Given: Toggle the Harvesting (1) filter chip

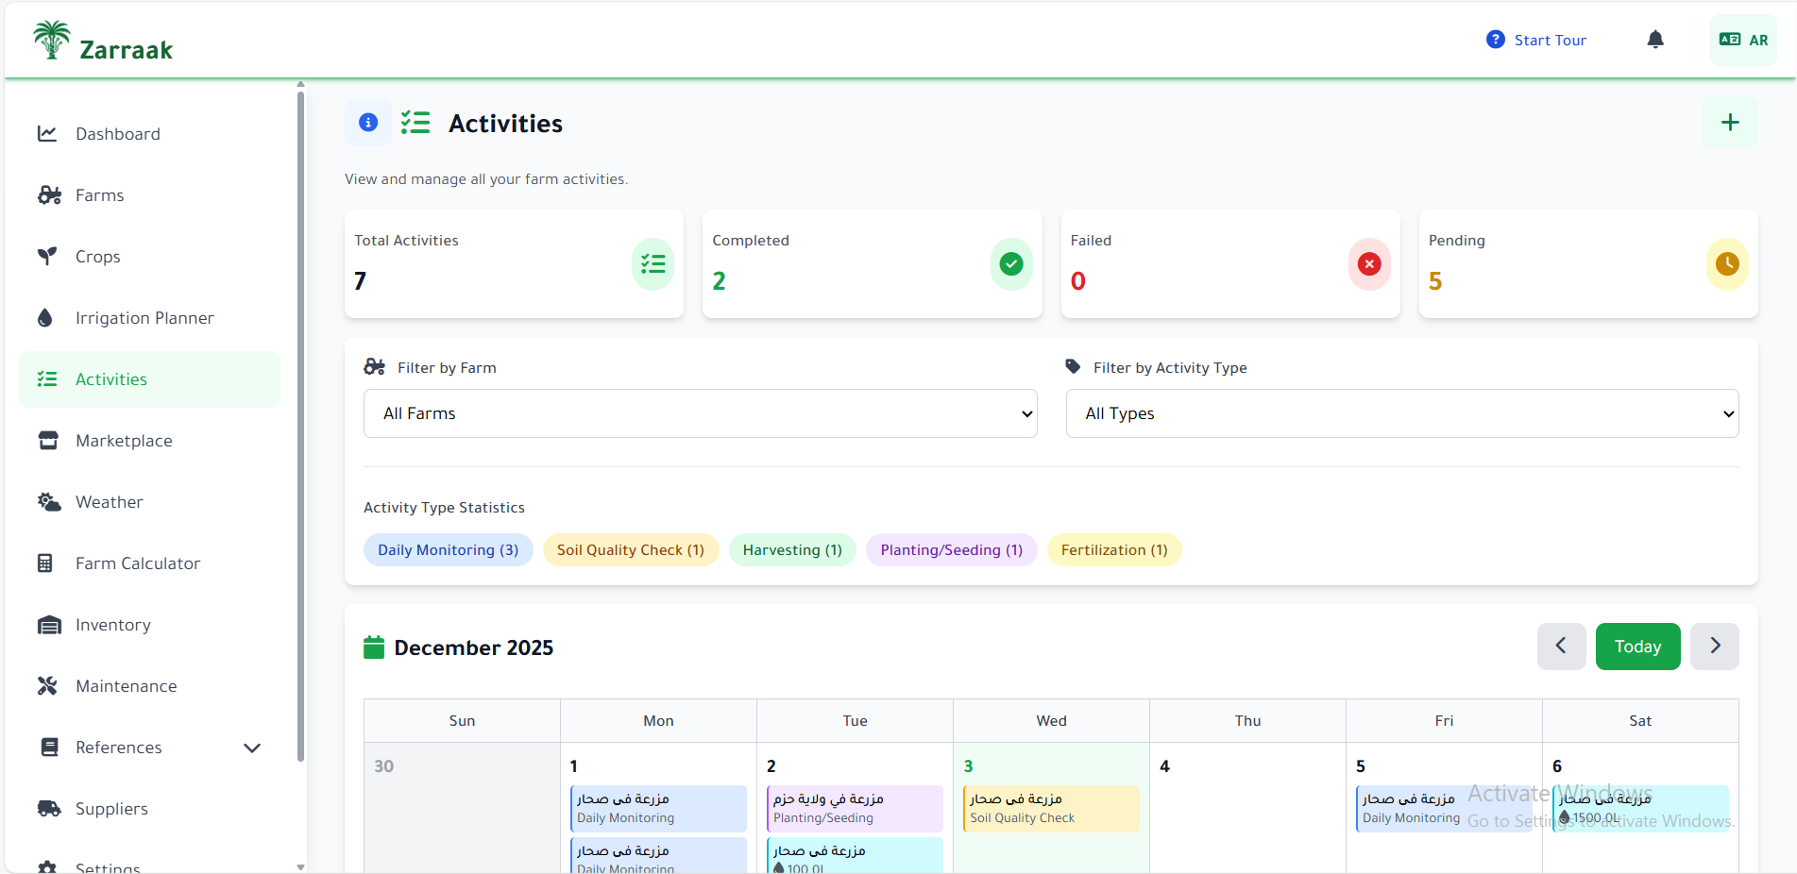Looking at the screenshot, I should pos(791,550).
